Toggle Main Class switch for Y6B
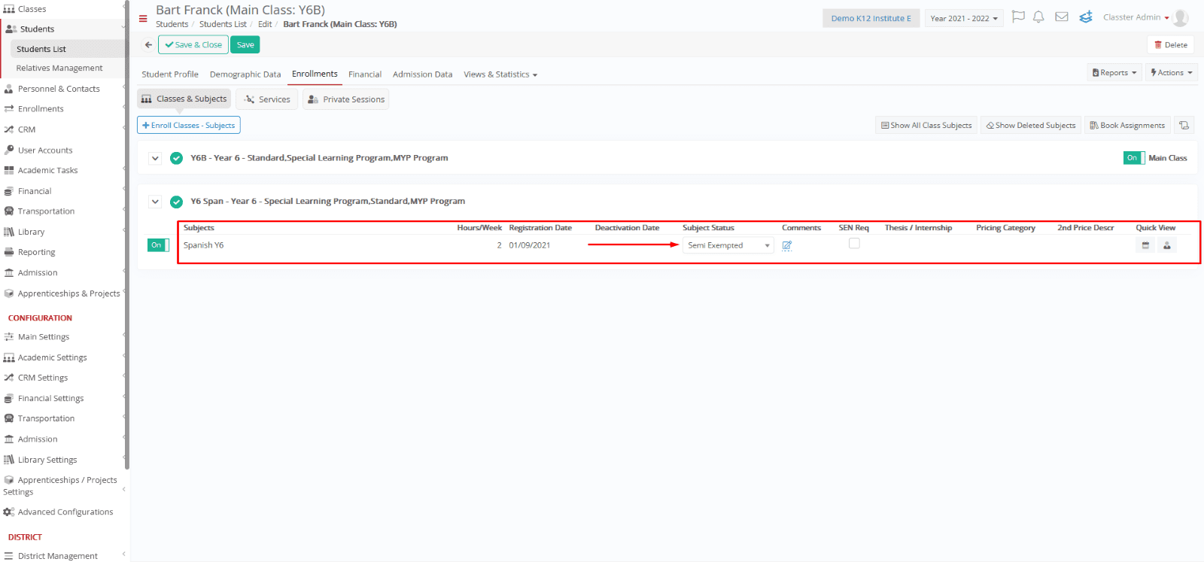 pyautogui.click(x=1134, y=158)
